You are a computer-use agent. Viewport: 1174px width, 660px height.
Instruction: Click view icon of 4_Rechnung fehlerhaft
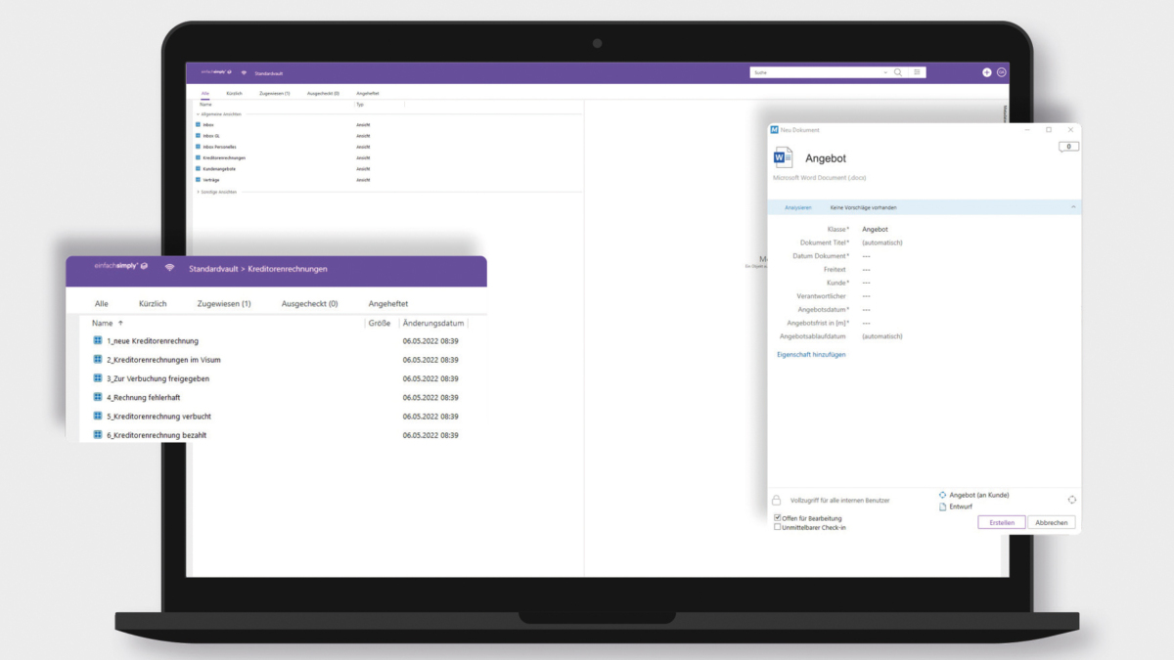pyautogui.click(x=98, y=397)
